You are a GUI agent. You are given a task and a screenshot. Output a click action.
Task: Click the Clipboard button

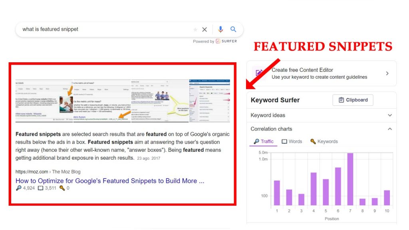(353, 100)
